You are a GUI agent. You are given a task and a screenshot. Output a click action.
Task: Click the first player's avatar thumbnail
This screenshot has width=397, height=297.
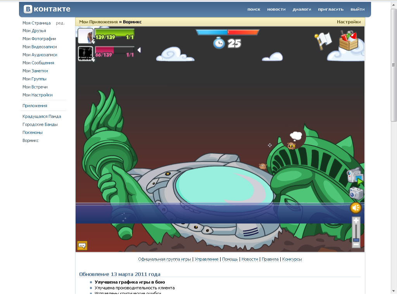[x=85, y=36]
